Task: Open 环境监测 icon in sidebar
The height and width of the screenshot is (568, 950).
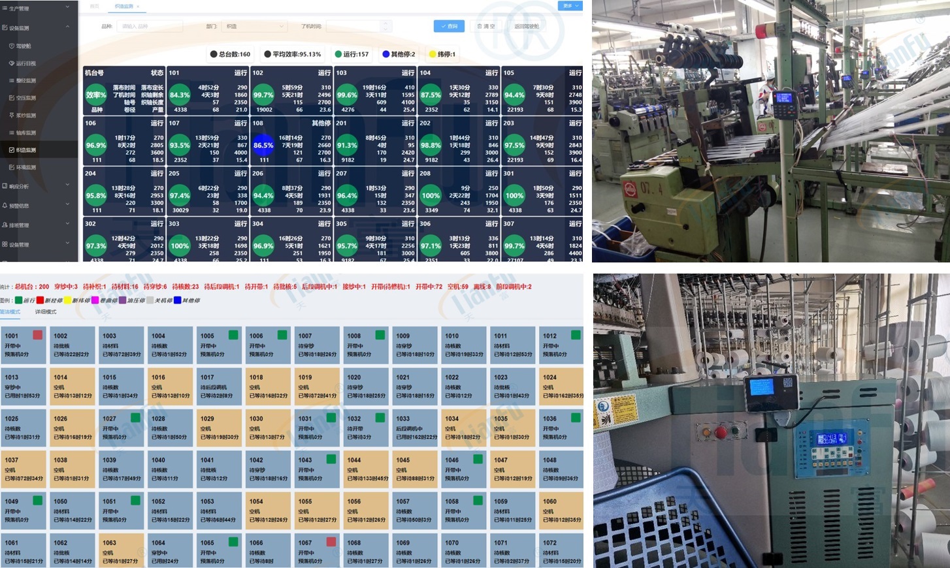Action: tap(12, 167)
